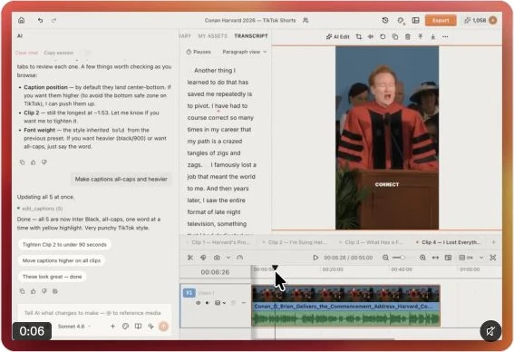Clear chat in AI panel
The height and width of the screenshot is (352, 514).
26,53
